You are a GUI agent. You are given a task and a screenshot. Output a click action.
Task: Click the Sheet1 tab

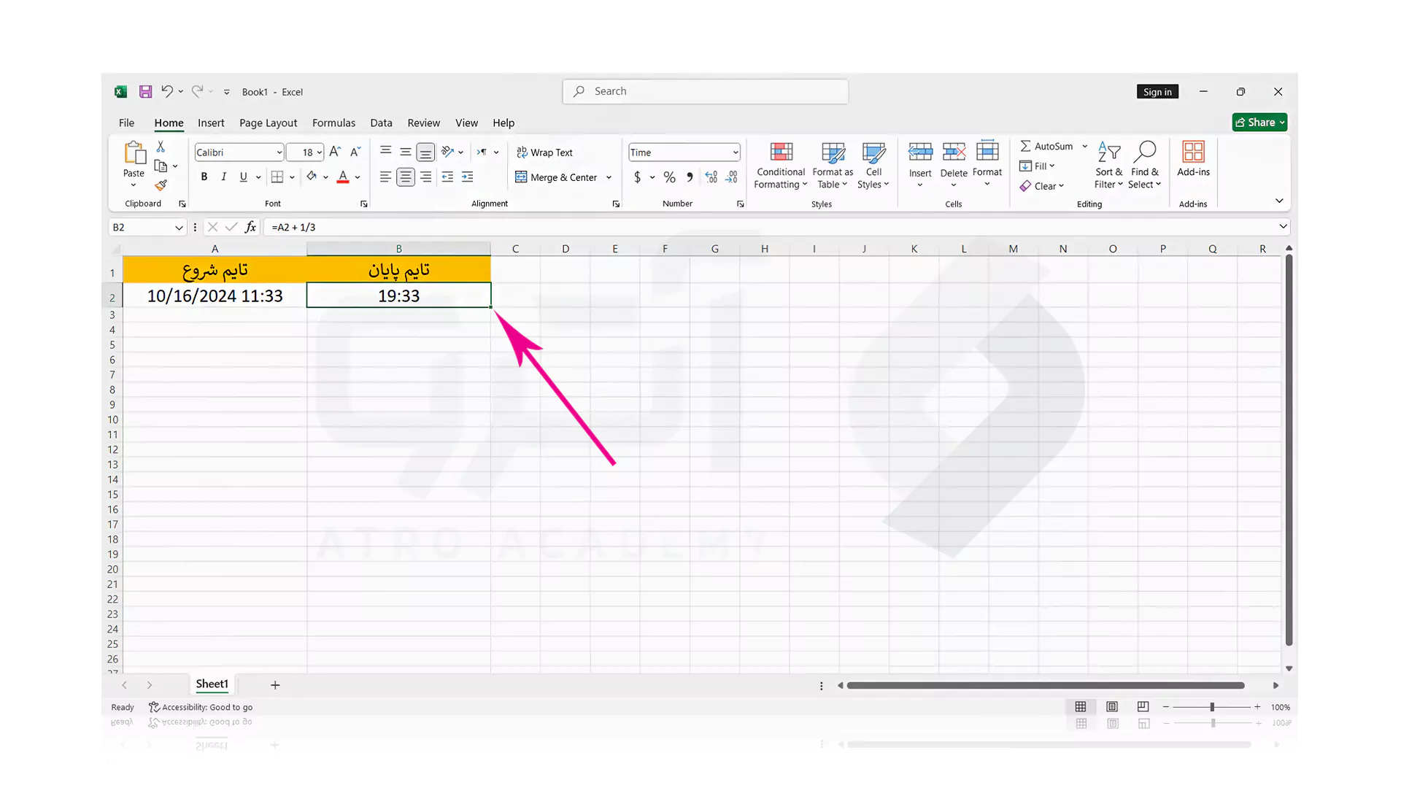pos(212,684)
